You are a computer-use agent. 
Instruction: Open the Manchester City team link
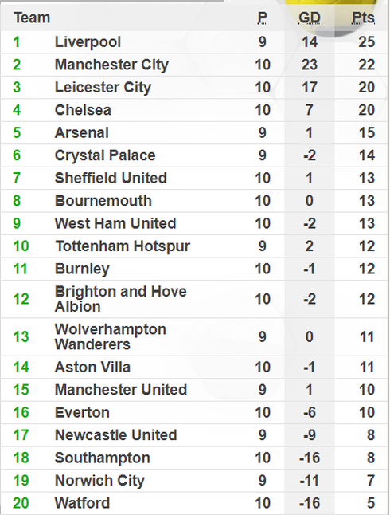(111, 65)
